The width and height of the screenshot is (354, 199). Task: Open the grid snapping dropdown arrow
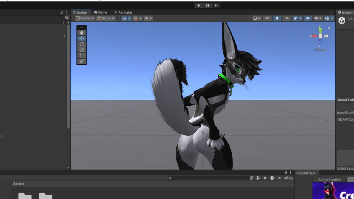140,18
